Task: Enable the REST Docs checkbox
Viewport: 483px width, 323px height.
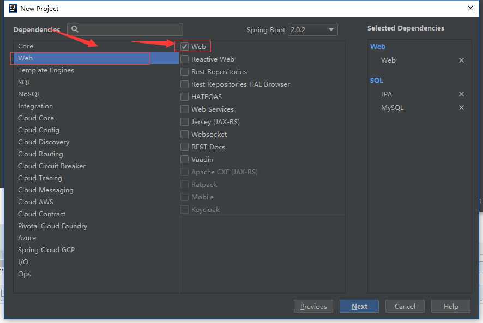Action: click(184, 147)
